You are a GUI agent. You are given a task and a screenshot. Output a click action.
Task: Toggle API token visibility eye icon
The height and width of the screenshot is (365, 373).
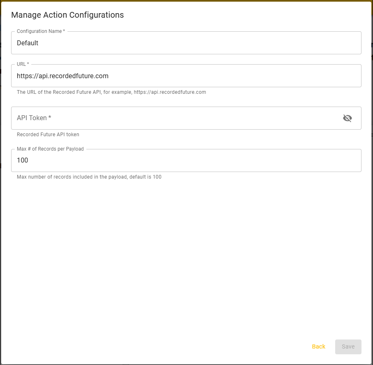tap(348, 118)
